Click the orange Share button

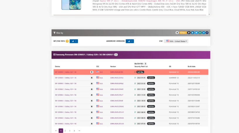(183, 33)
